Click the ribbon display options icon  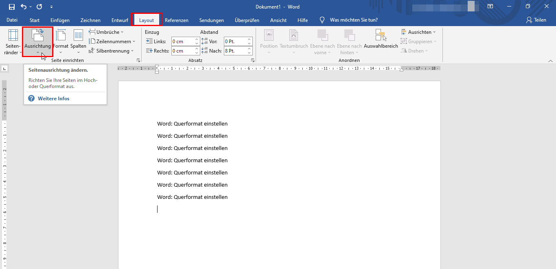(x=490, y=7)
